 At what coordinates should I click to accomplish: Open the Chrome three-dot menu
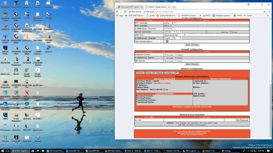pyautogui.click(x=269, y=11)
